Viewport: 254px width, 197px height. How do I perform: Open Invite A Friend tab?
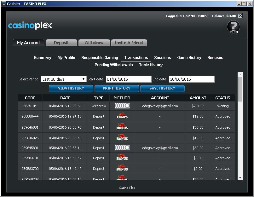(x=129, y=43)
